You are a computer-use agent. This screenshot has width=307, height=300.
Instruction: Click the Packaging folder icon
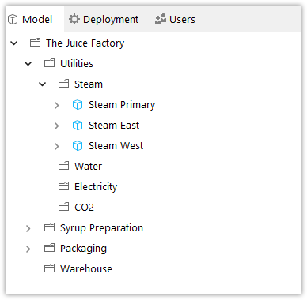tap(49, 248)
